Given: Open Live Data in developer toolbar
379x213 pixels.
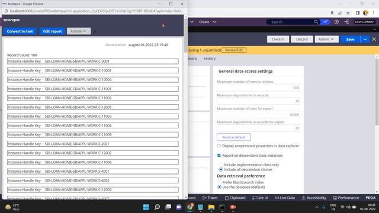Looking at the screenshot, I should click(x=285, y=198).
